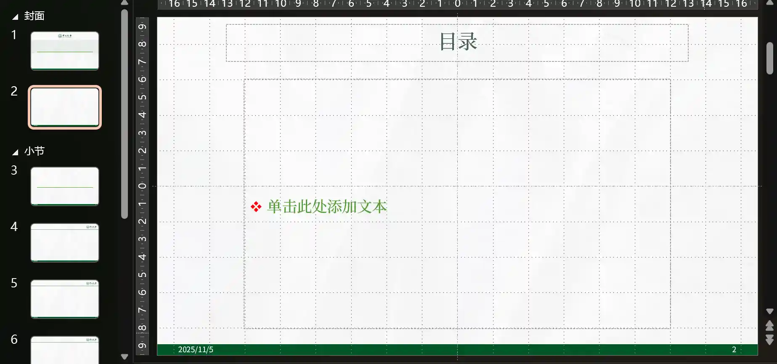Select the 2025/11/5 date footer
This screenshot has width=777, height=364.
click(x=196, y=350)
